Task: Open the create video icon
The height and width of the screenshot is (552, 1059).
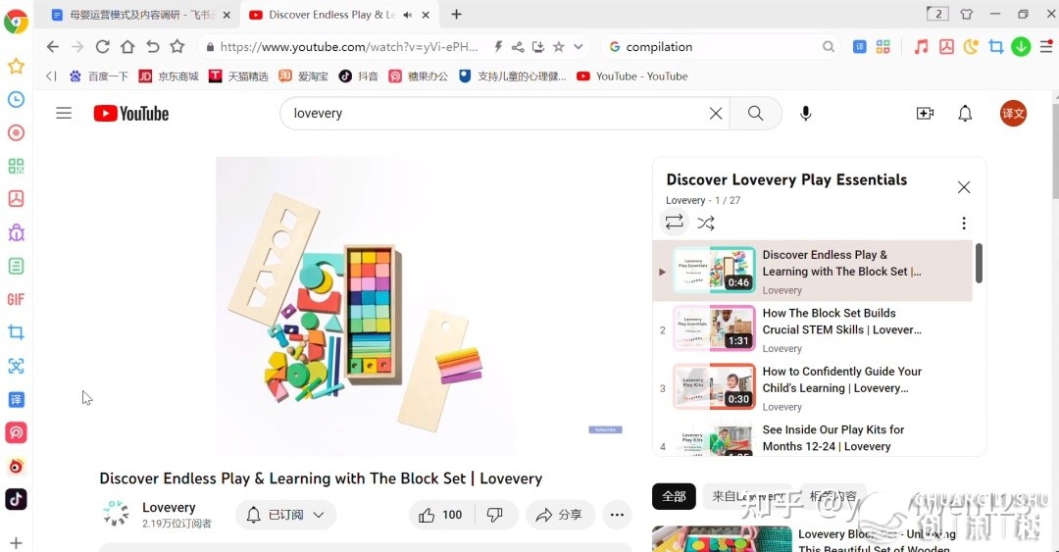Action: click(x=925, y=114)
